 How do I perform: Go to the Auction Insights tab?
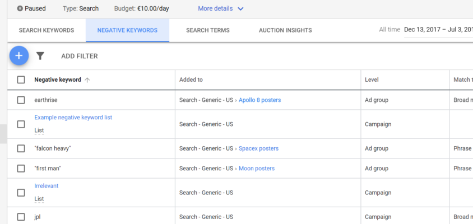285,30
